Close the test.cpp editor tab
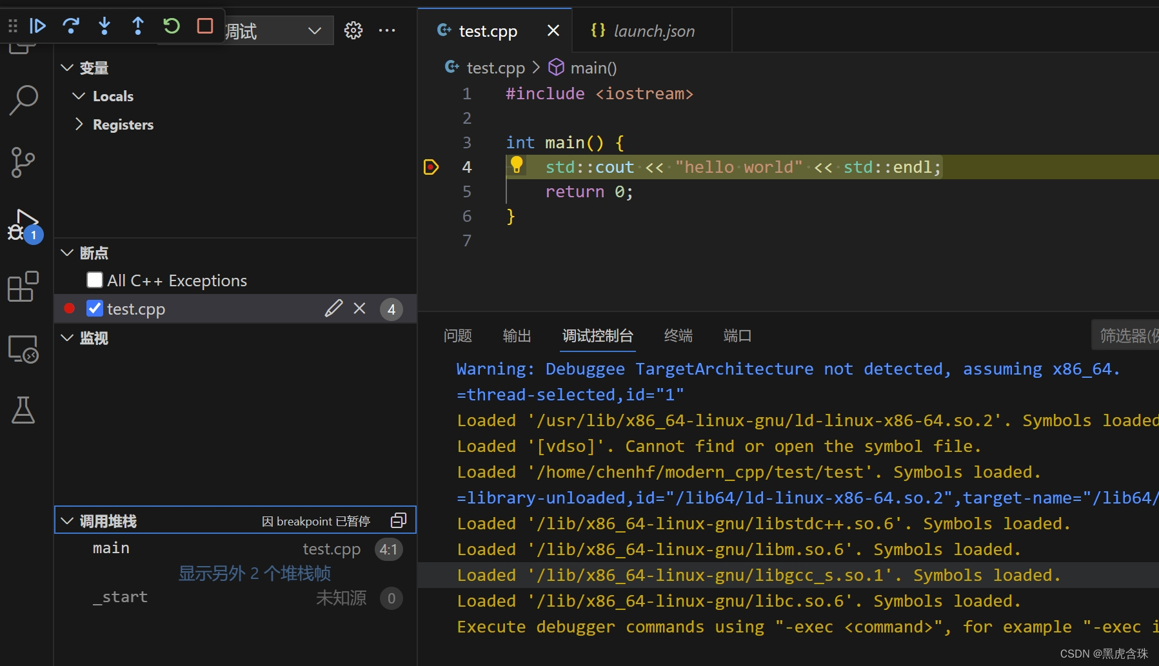 [x=553, y=30]
